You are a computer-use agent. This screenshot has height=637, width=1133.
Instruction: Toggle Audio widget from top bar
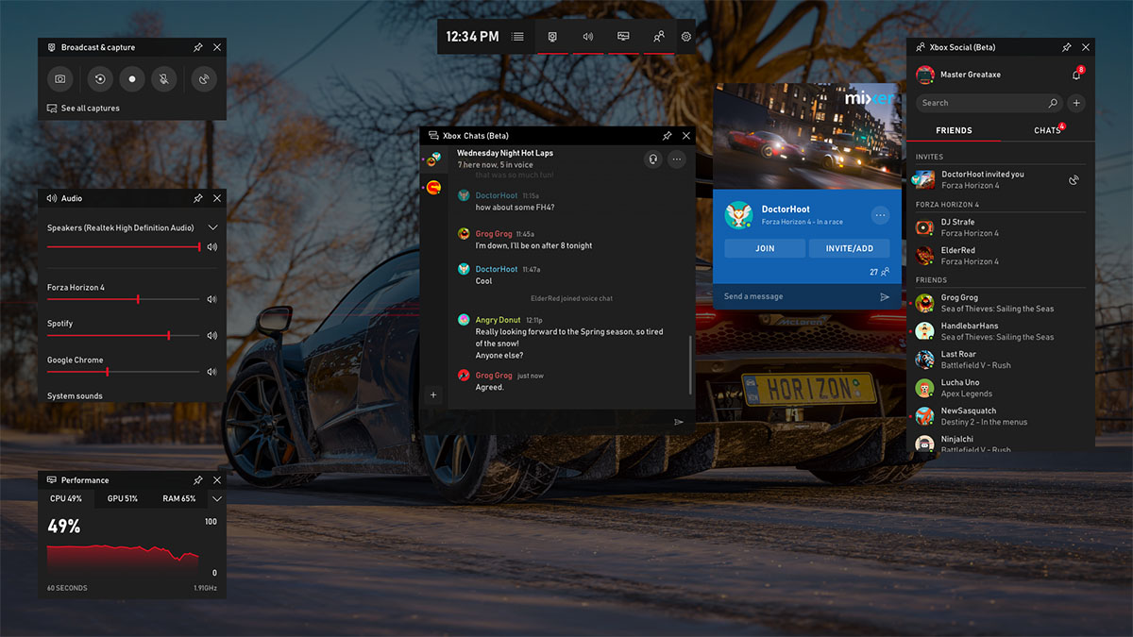tap(588, 37)
